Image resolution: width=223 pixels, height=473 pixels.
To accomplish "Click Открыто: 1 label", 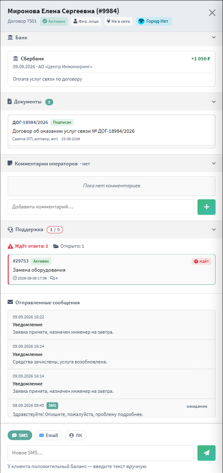I will coord(72,246).
